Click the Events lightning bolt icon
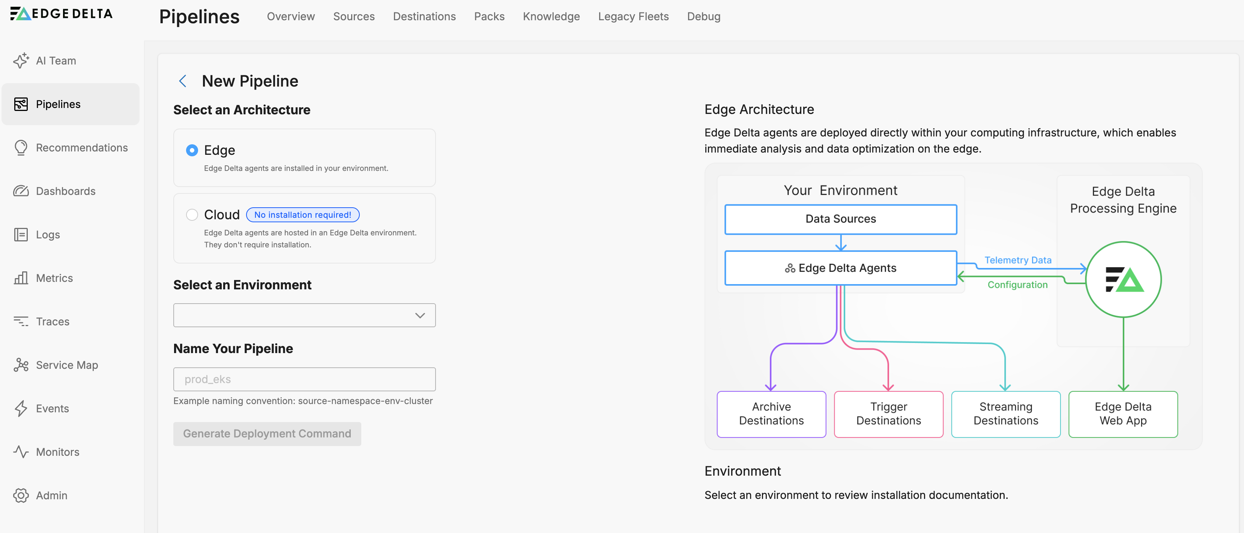 coord(21,408)
